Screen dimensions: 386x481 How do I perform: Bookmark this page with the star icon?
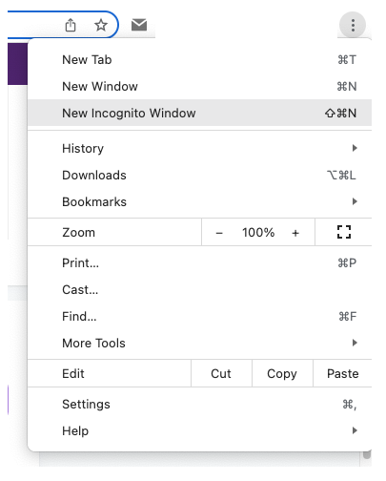tap(101, 25)
